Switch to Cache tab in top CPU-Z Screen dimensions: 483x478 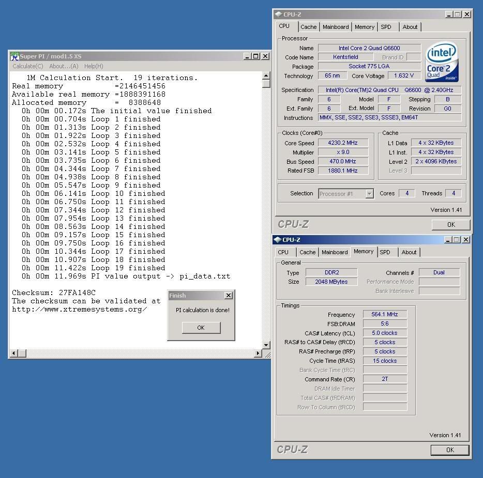308,27
